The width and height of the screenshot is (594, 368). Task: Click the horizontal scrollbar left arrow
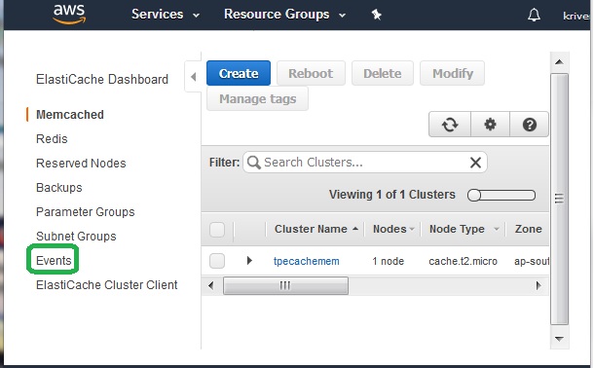click(211, 285)
